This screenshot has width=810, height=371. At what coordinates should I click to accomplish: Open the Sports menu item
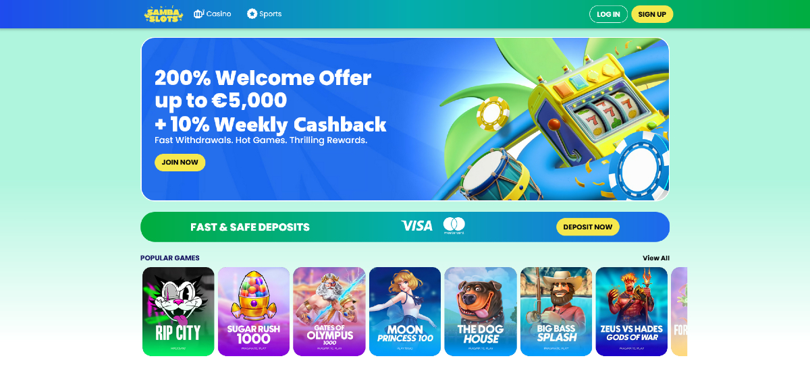(264, 13)
